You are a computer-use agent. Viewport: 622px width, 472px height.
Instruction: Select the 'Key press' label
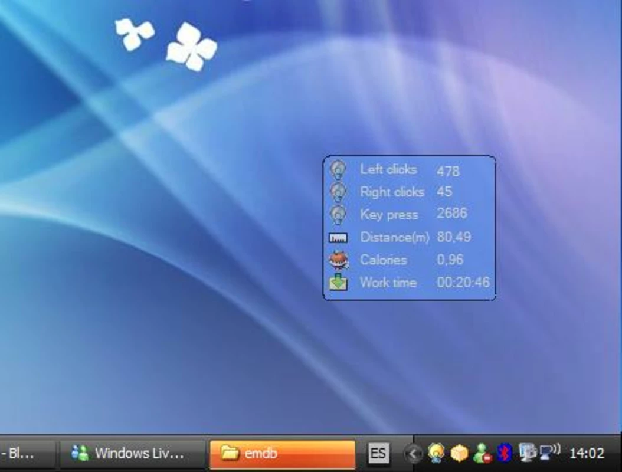click(389, 215)
